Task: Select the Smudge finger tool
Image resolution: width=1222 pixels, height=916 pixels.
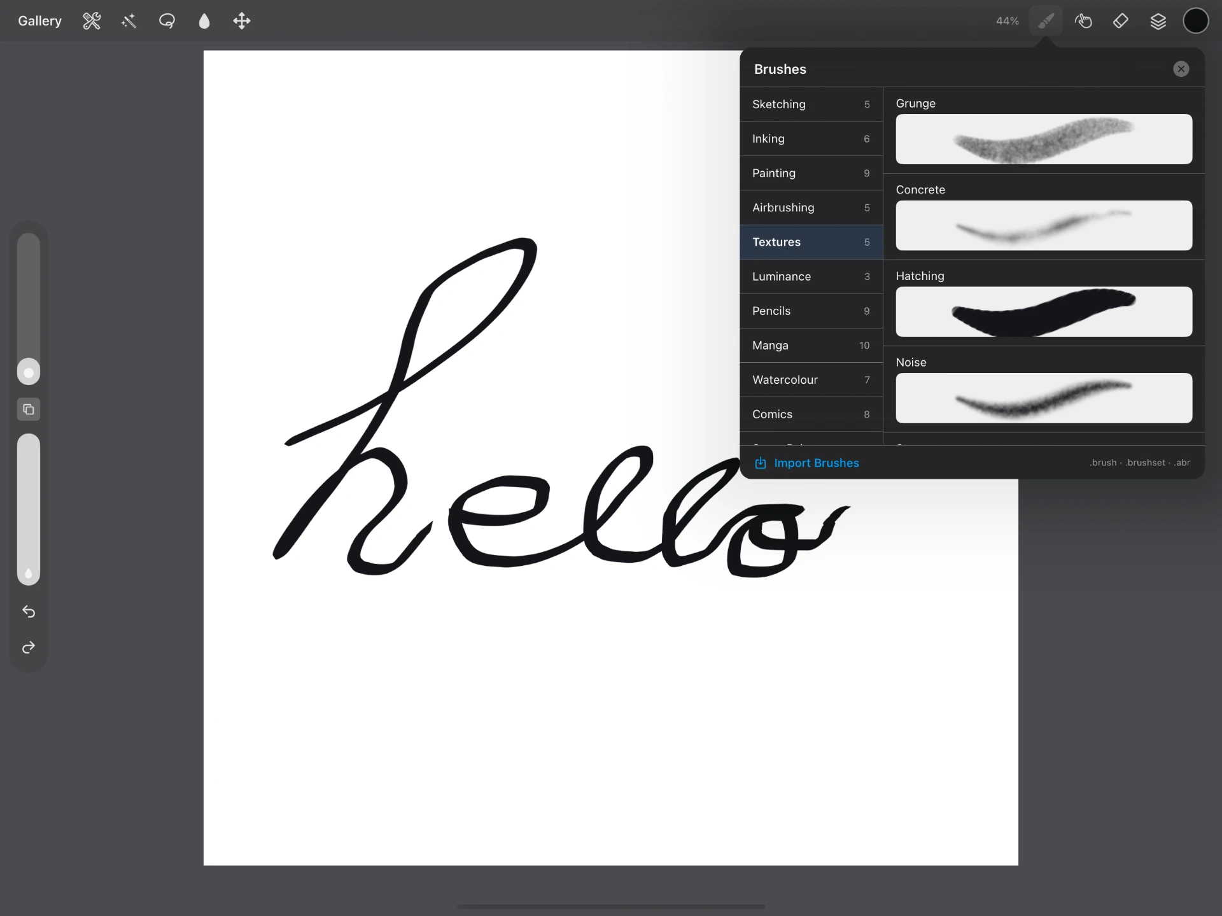Action: [x=1083, y=21]
